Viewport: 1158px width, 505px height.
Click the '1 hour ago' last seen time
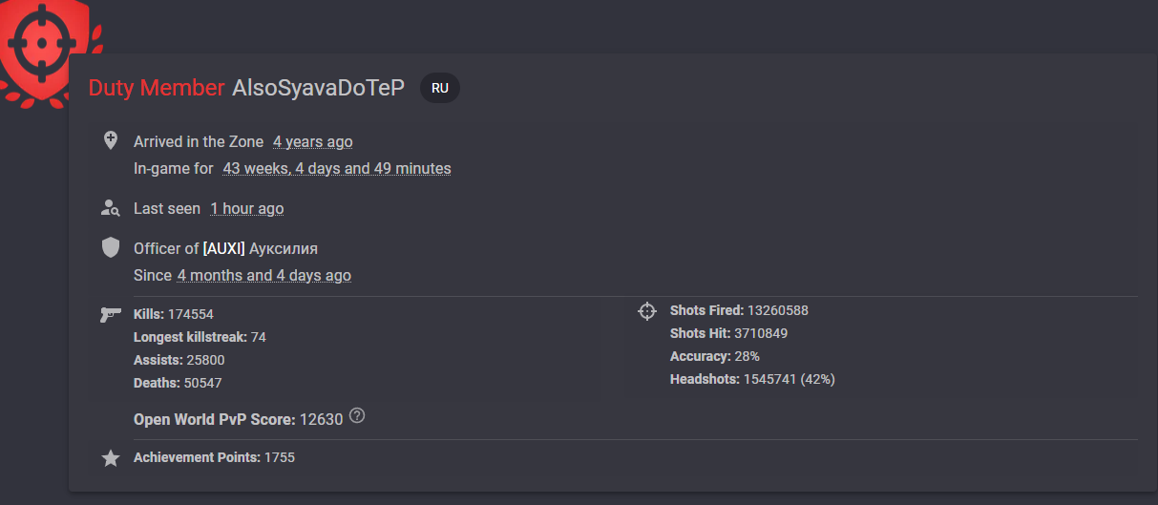pos(247,208)
